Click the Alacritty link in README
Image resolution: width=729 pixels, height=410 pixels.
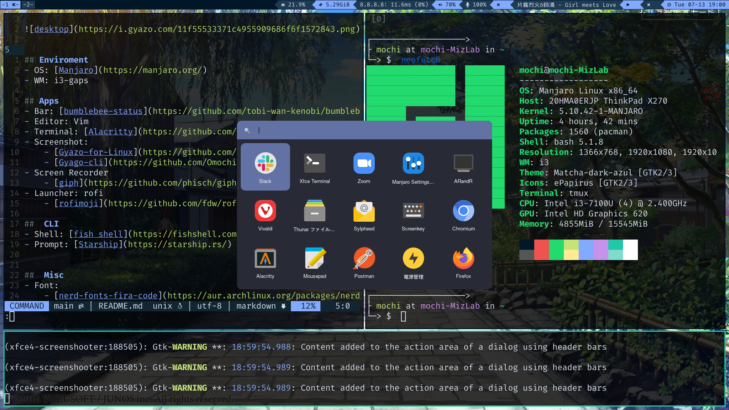tap(110, 132)
